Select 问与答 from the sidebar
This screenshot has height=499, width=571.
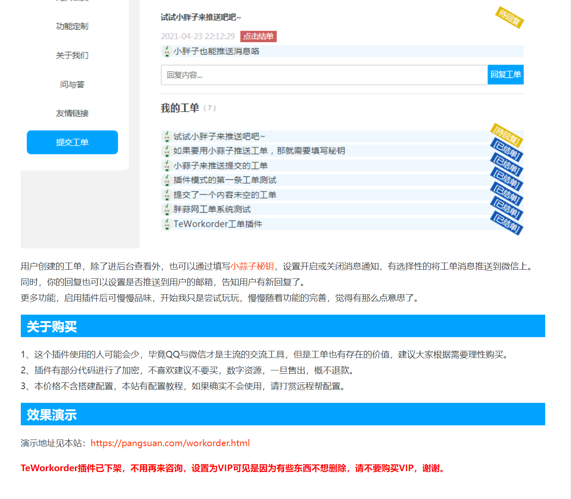72,84
